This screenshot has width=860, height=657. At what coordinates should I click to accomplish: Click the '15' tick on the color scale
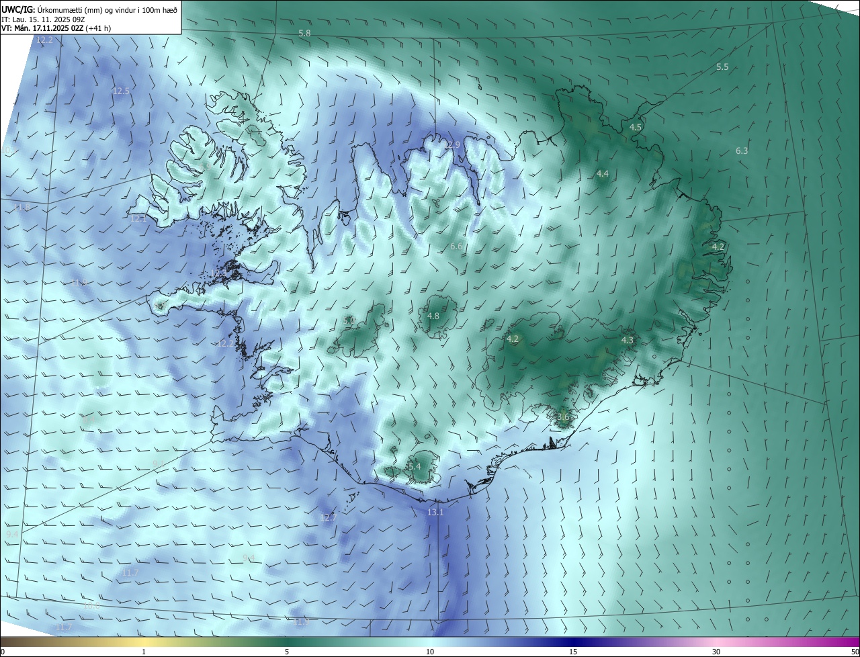click(x=573, y=652)
